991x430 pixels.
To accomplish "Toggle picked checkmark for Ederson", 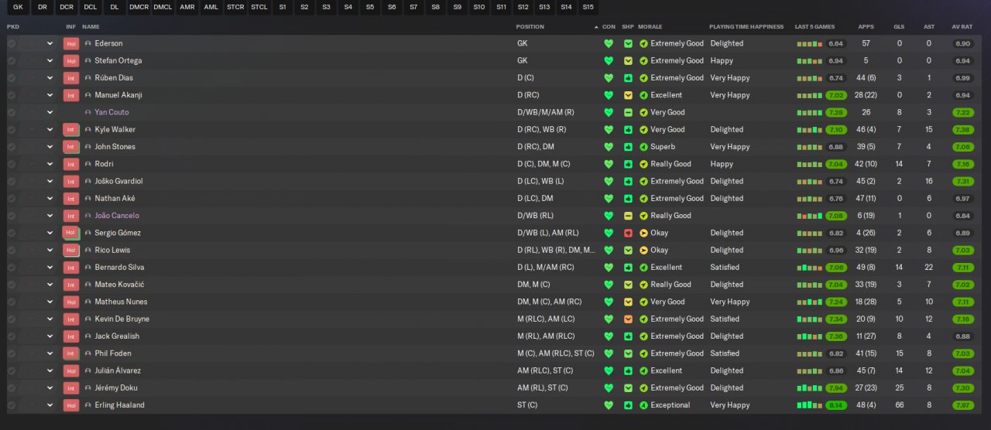I will [x=11, y=43].
